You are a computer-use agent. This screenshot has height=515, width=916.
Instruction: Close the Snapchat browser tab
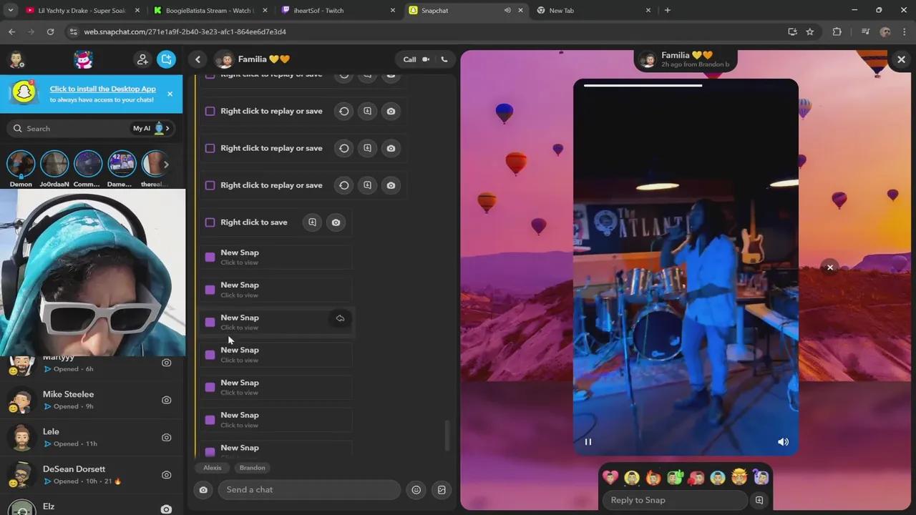[x=520, y=11]
